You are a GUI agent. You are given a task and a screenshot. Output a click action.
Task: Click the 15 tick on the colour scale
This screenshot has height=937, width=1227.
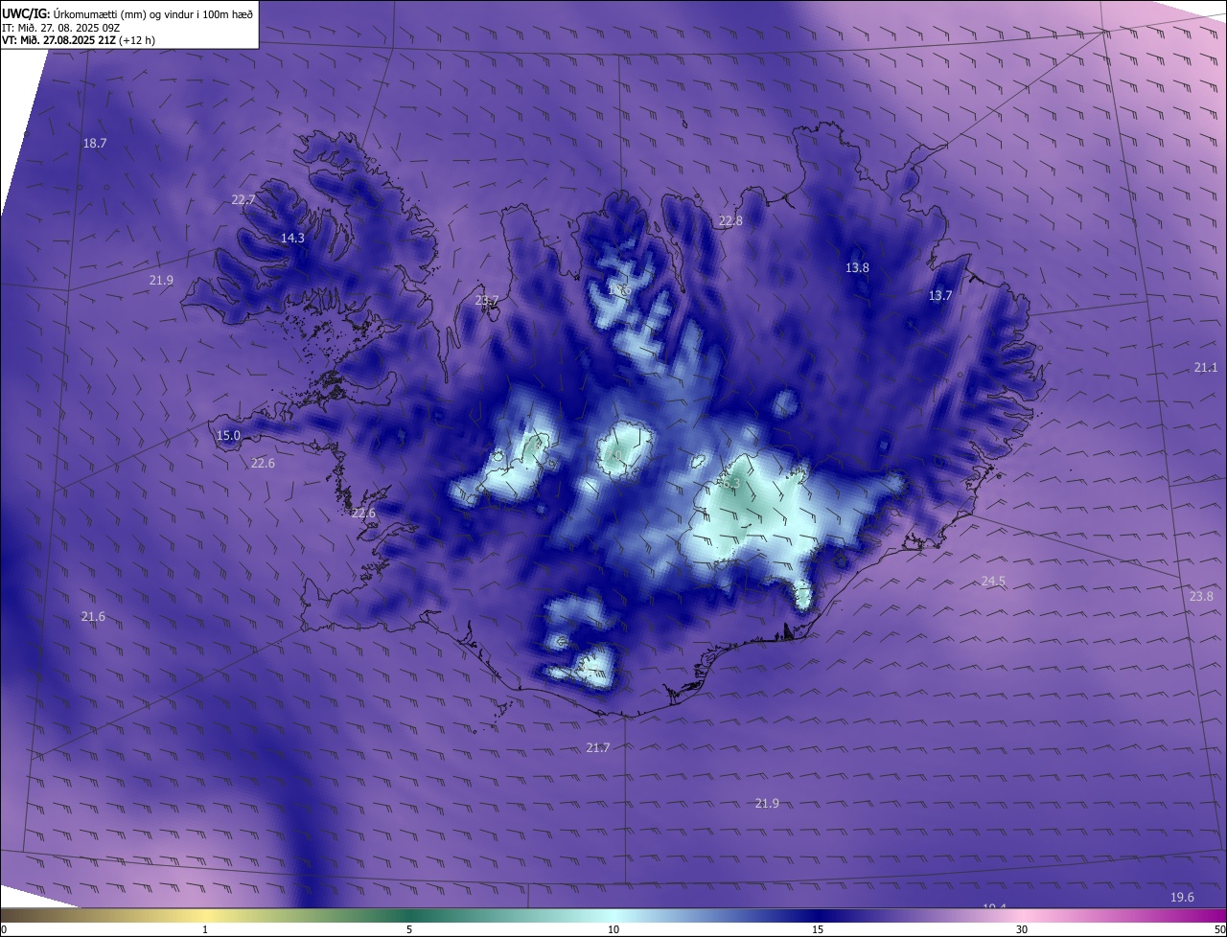(818, 929)
